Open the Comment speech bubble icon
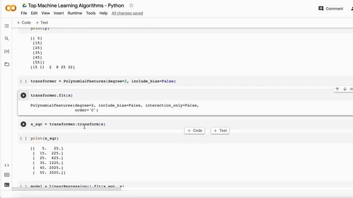353x198 pixels. tap(321, 9)
